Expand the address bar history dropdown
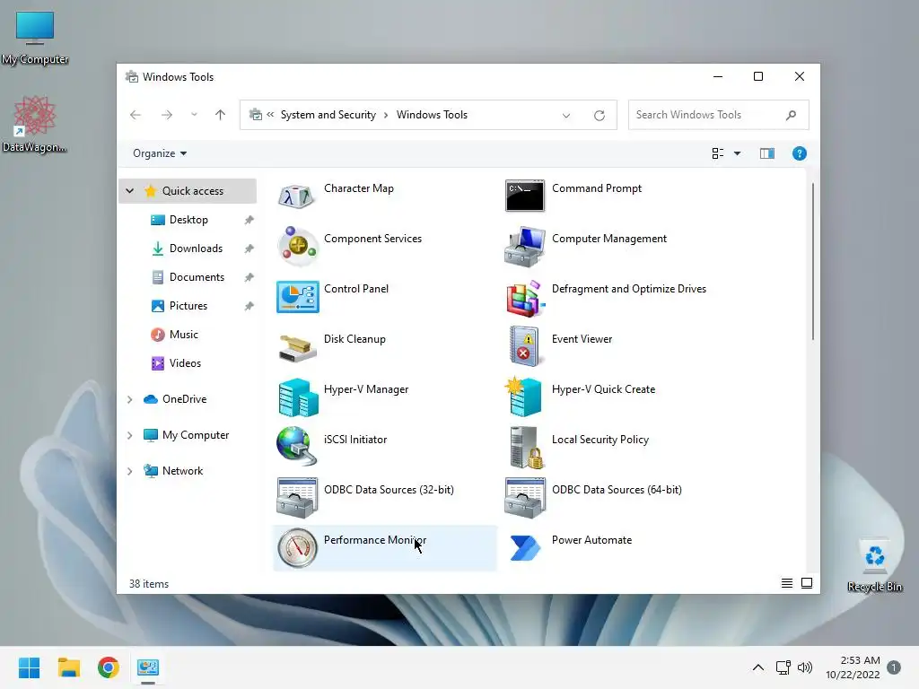This screenshot has height=689, width=919. 566,116
